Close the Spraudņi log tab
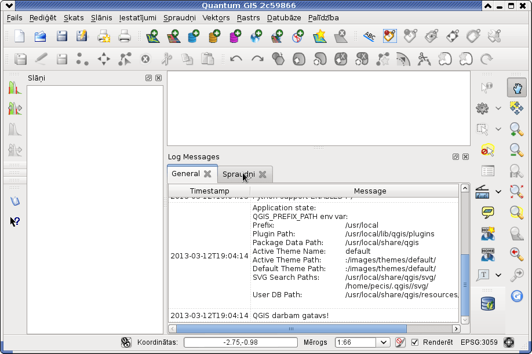The height and width of the screenshot is (354, 532). click(263, 174)
